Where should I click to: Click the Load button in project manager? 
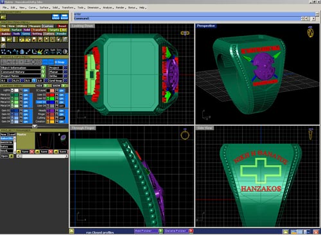coord(12,134)
